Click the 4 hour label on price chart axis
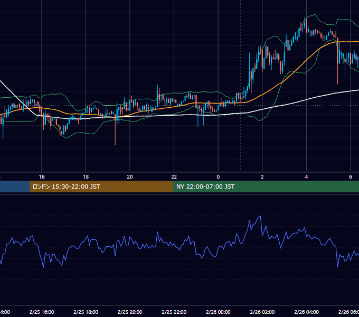The width and height of the screenshot is (359, 317). [306, 177]
